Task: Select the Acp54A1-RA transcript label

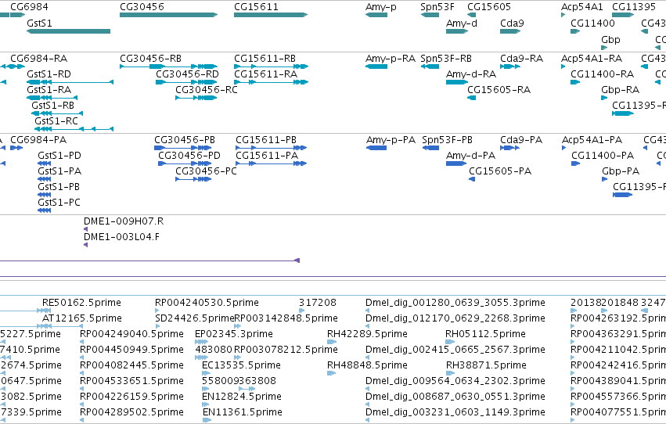Action: (592, 59)
